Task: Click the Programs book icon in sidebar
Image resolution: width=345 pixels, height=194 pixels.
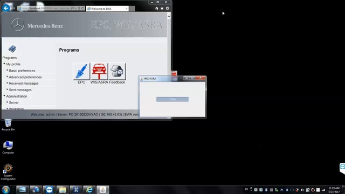Action: (x=12, y=49)
